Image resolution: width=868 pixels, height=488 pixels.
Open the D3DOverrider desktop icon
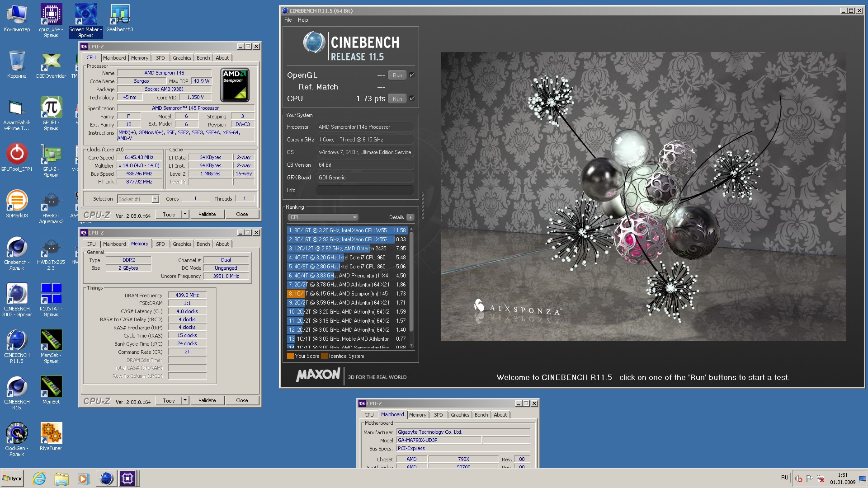tap(51, 65)
